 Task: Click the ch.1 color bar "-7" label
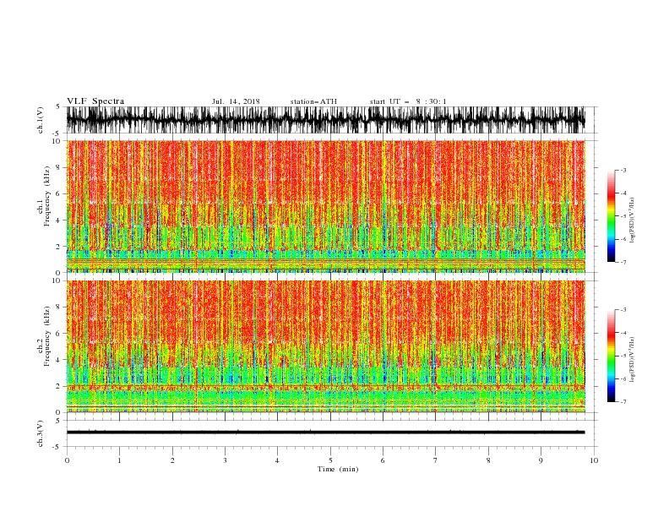coord(623,262)
